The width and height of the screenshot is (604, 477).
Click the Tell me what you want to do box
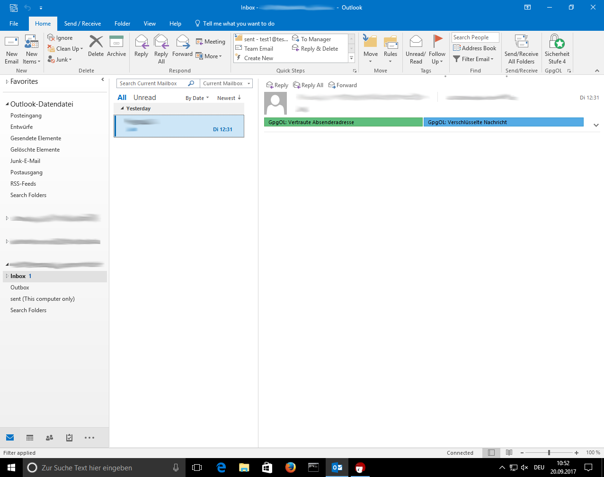pos(235,24)
